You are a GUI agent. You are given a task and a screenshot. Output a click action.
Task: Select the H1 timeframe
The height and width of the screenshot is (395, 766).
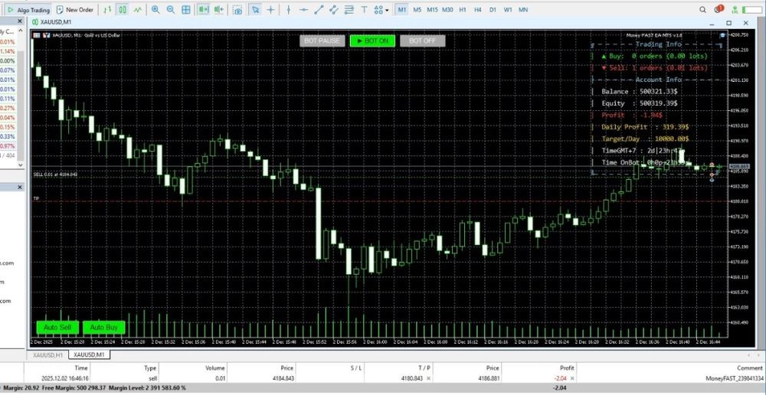click(463, 10)
